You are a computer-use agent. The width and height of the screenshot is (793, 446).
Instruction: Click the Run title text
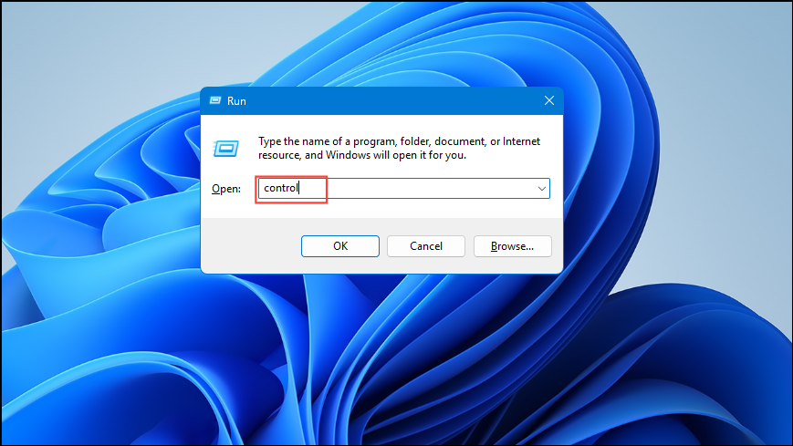point(236,101)
